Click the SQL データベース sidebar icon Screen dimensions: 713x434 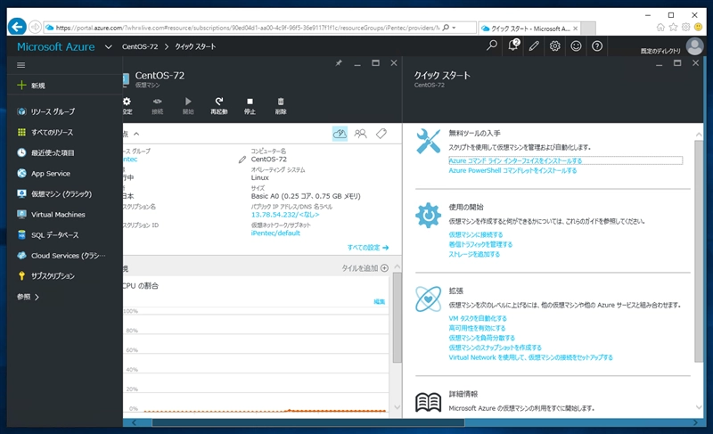coord(21,235)
